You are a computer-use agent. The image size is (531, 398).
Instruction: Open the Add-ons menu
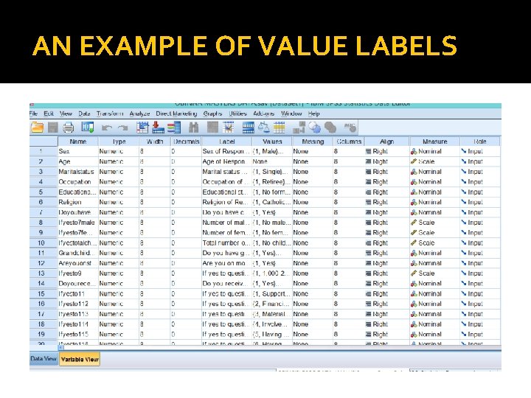[x=264, y=114]
